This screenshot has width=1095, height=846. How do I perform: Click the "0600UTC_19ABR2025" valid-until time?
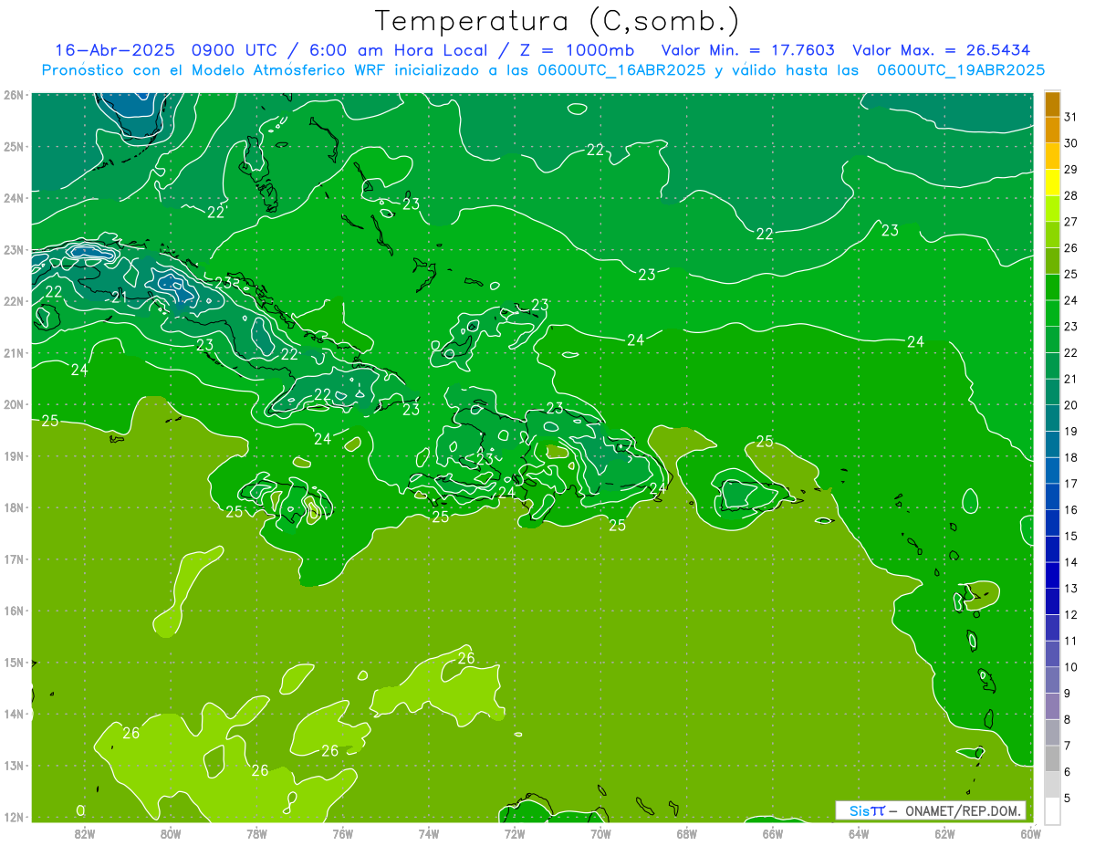coord(961,70)
